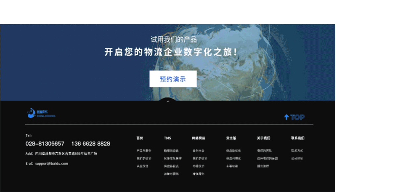Open the 联系我们 footer heading link
The width and height of the screenshot is (403, 192).
pyautogui.click(x=298, y=138)
